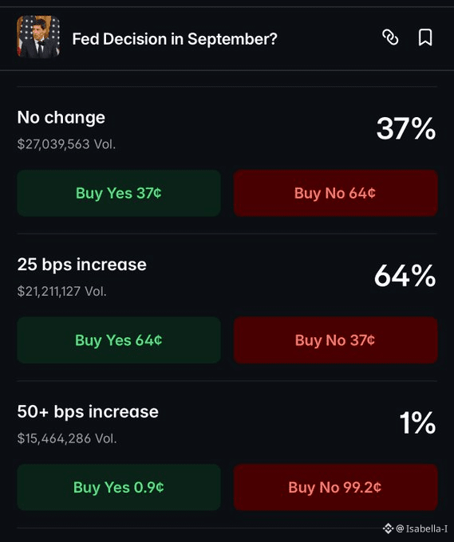454x542 pixels.
Task: Click the 37% probability figure
Action: (406, 128)
